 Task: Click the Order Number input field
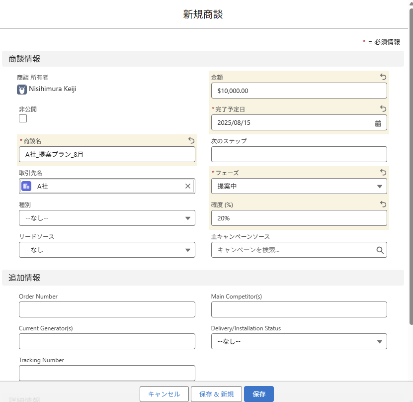point(107,309)
